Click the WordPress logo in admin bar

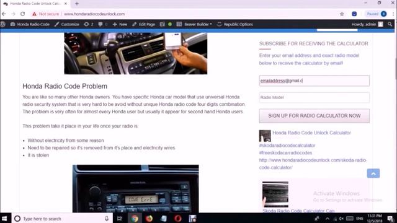point(3,24)
